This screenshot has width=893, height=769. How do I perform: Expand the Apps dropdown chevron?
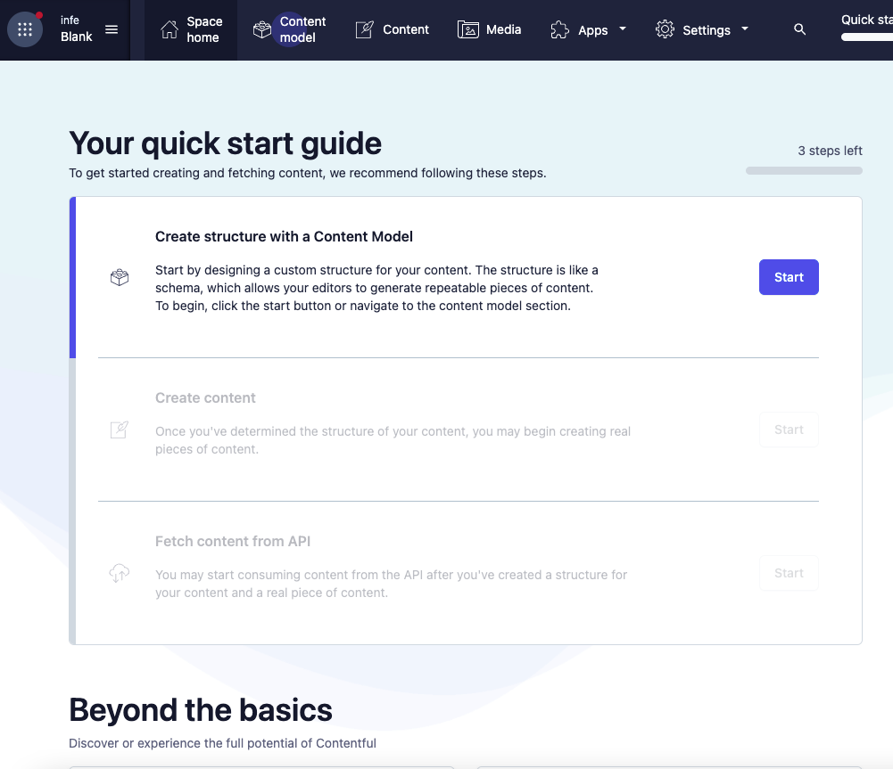(x=621, y=29)
